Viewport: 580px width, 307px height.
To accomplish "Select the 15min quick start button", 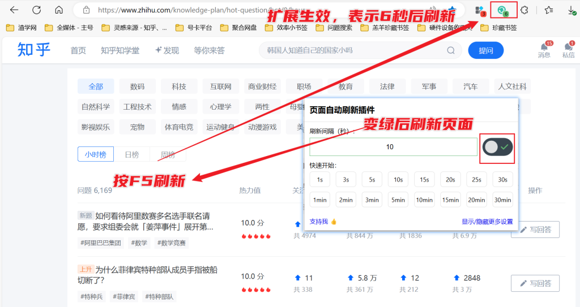I will click(450, 200).
